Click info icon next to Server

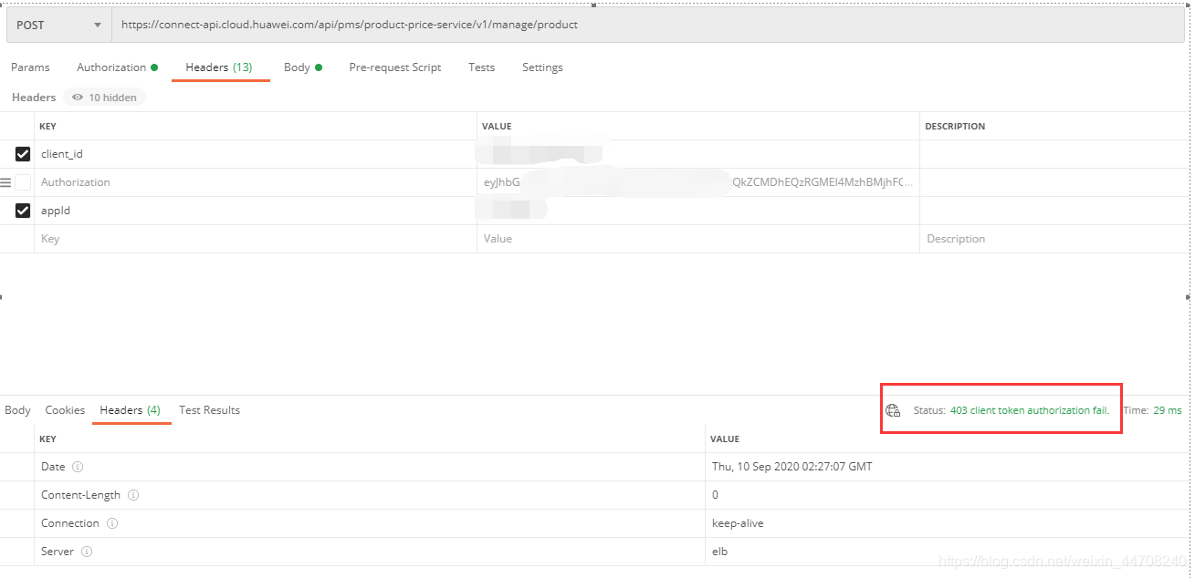coord(87,552)
